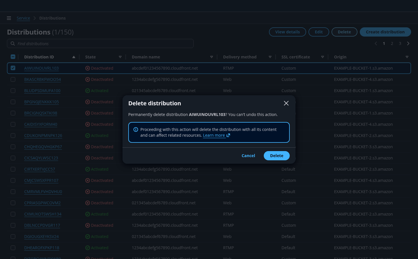Open the Delivery method column sort arrow
Viewport: 418px width, 259px height.
pos(270,57)
